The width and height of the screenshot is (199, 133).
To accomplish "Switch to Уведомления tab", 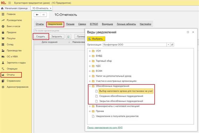I will pyautogui.click(x=55, y=24).
